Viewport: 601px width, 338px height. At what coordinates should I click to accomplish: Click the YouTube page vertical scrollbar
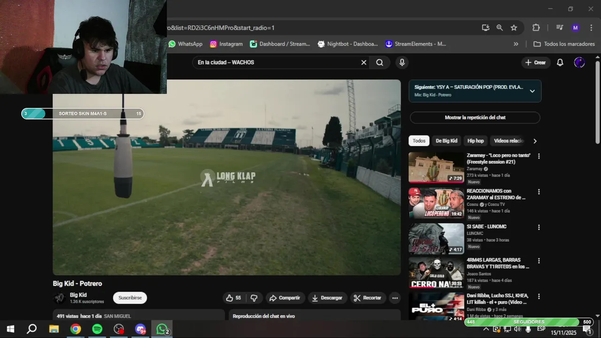(x=598, y=103)
